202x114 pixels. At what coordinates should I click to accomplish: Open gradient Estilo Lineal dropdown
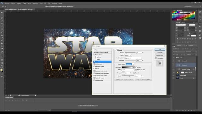pos(128,70)
